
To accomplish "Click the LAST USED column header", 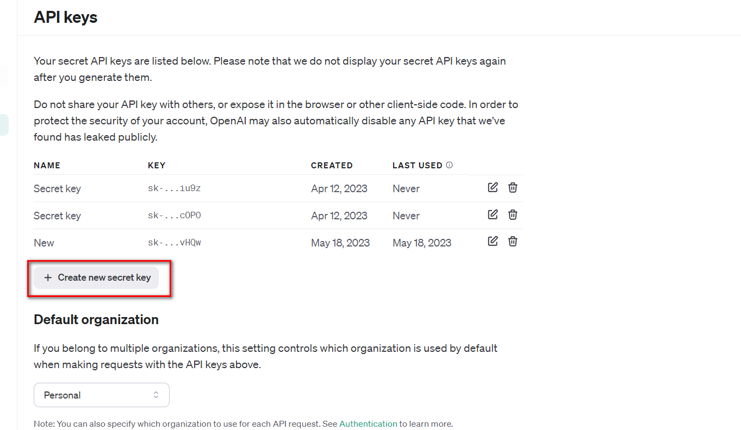I will coord(417,166).
